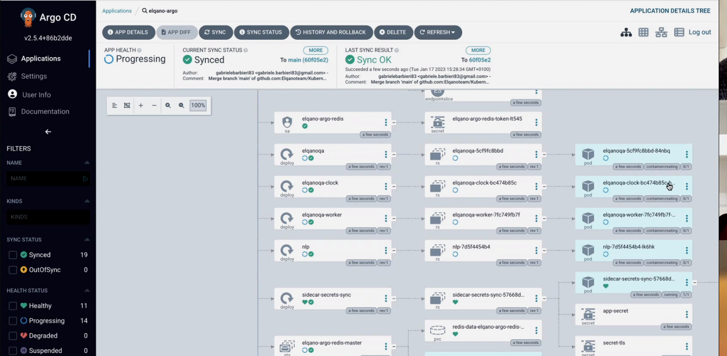Collapse the KINDS filter section
The height and width of the screenshot is (356, 727).
(87, 201)
